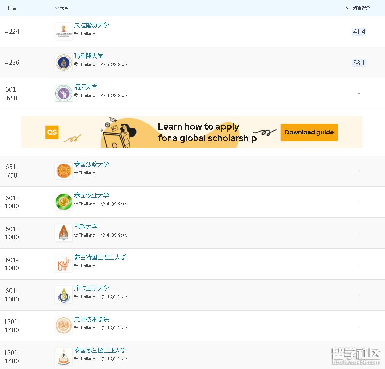Click the Prince of Songkla University logo
Image resolution: width=385 pixels, height=369 pixels.
coord(64,295)
